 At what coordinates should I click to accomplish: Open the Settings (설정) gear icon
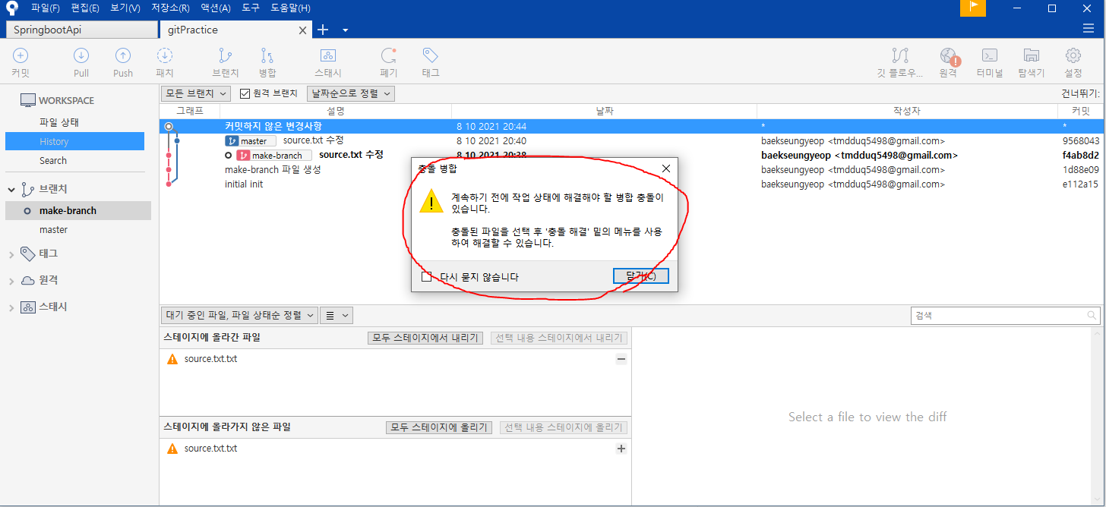click(x=1073, y=55)
